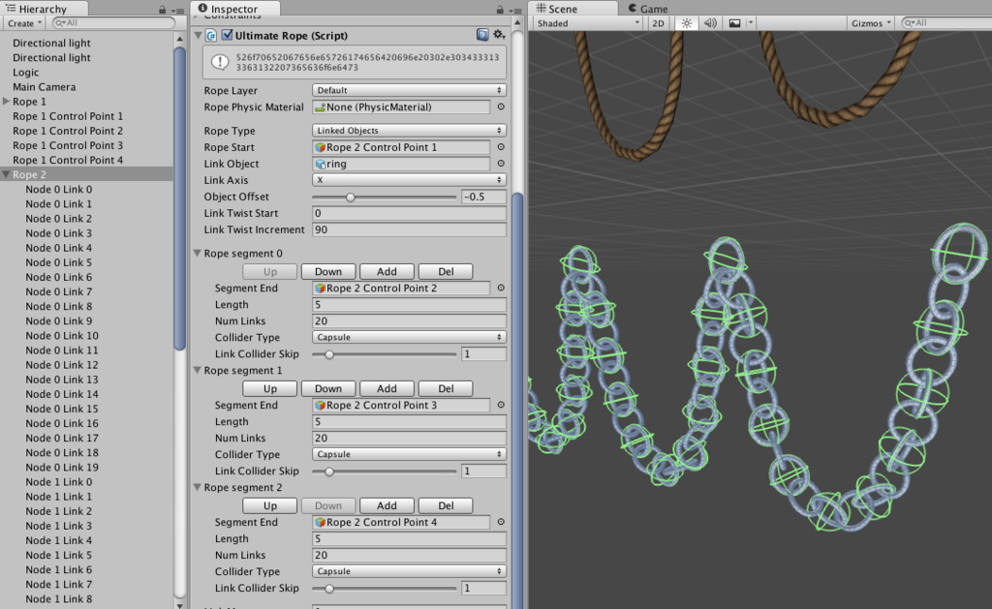The height and width of the screenshot is (609, 992).
Task: Click Up button for Rope segment 2
Action: coord(270,505)
